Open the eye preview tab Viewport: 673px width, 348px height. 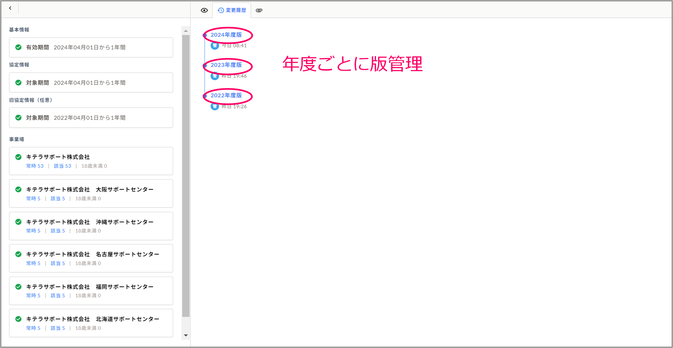(x=204, y=10)
